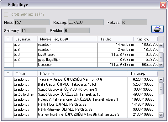Click the '0,00 AK' value
This screenshot has height=122, width=168.
pos(146,55)
